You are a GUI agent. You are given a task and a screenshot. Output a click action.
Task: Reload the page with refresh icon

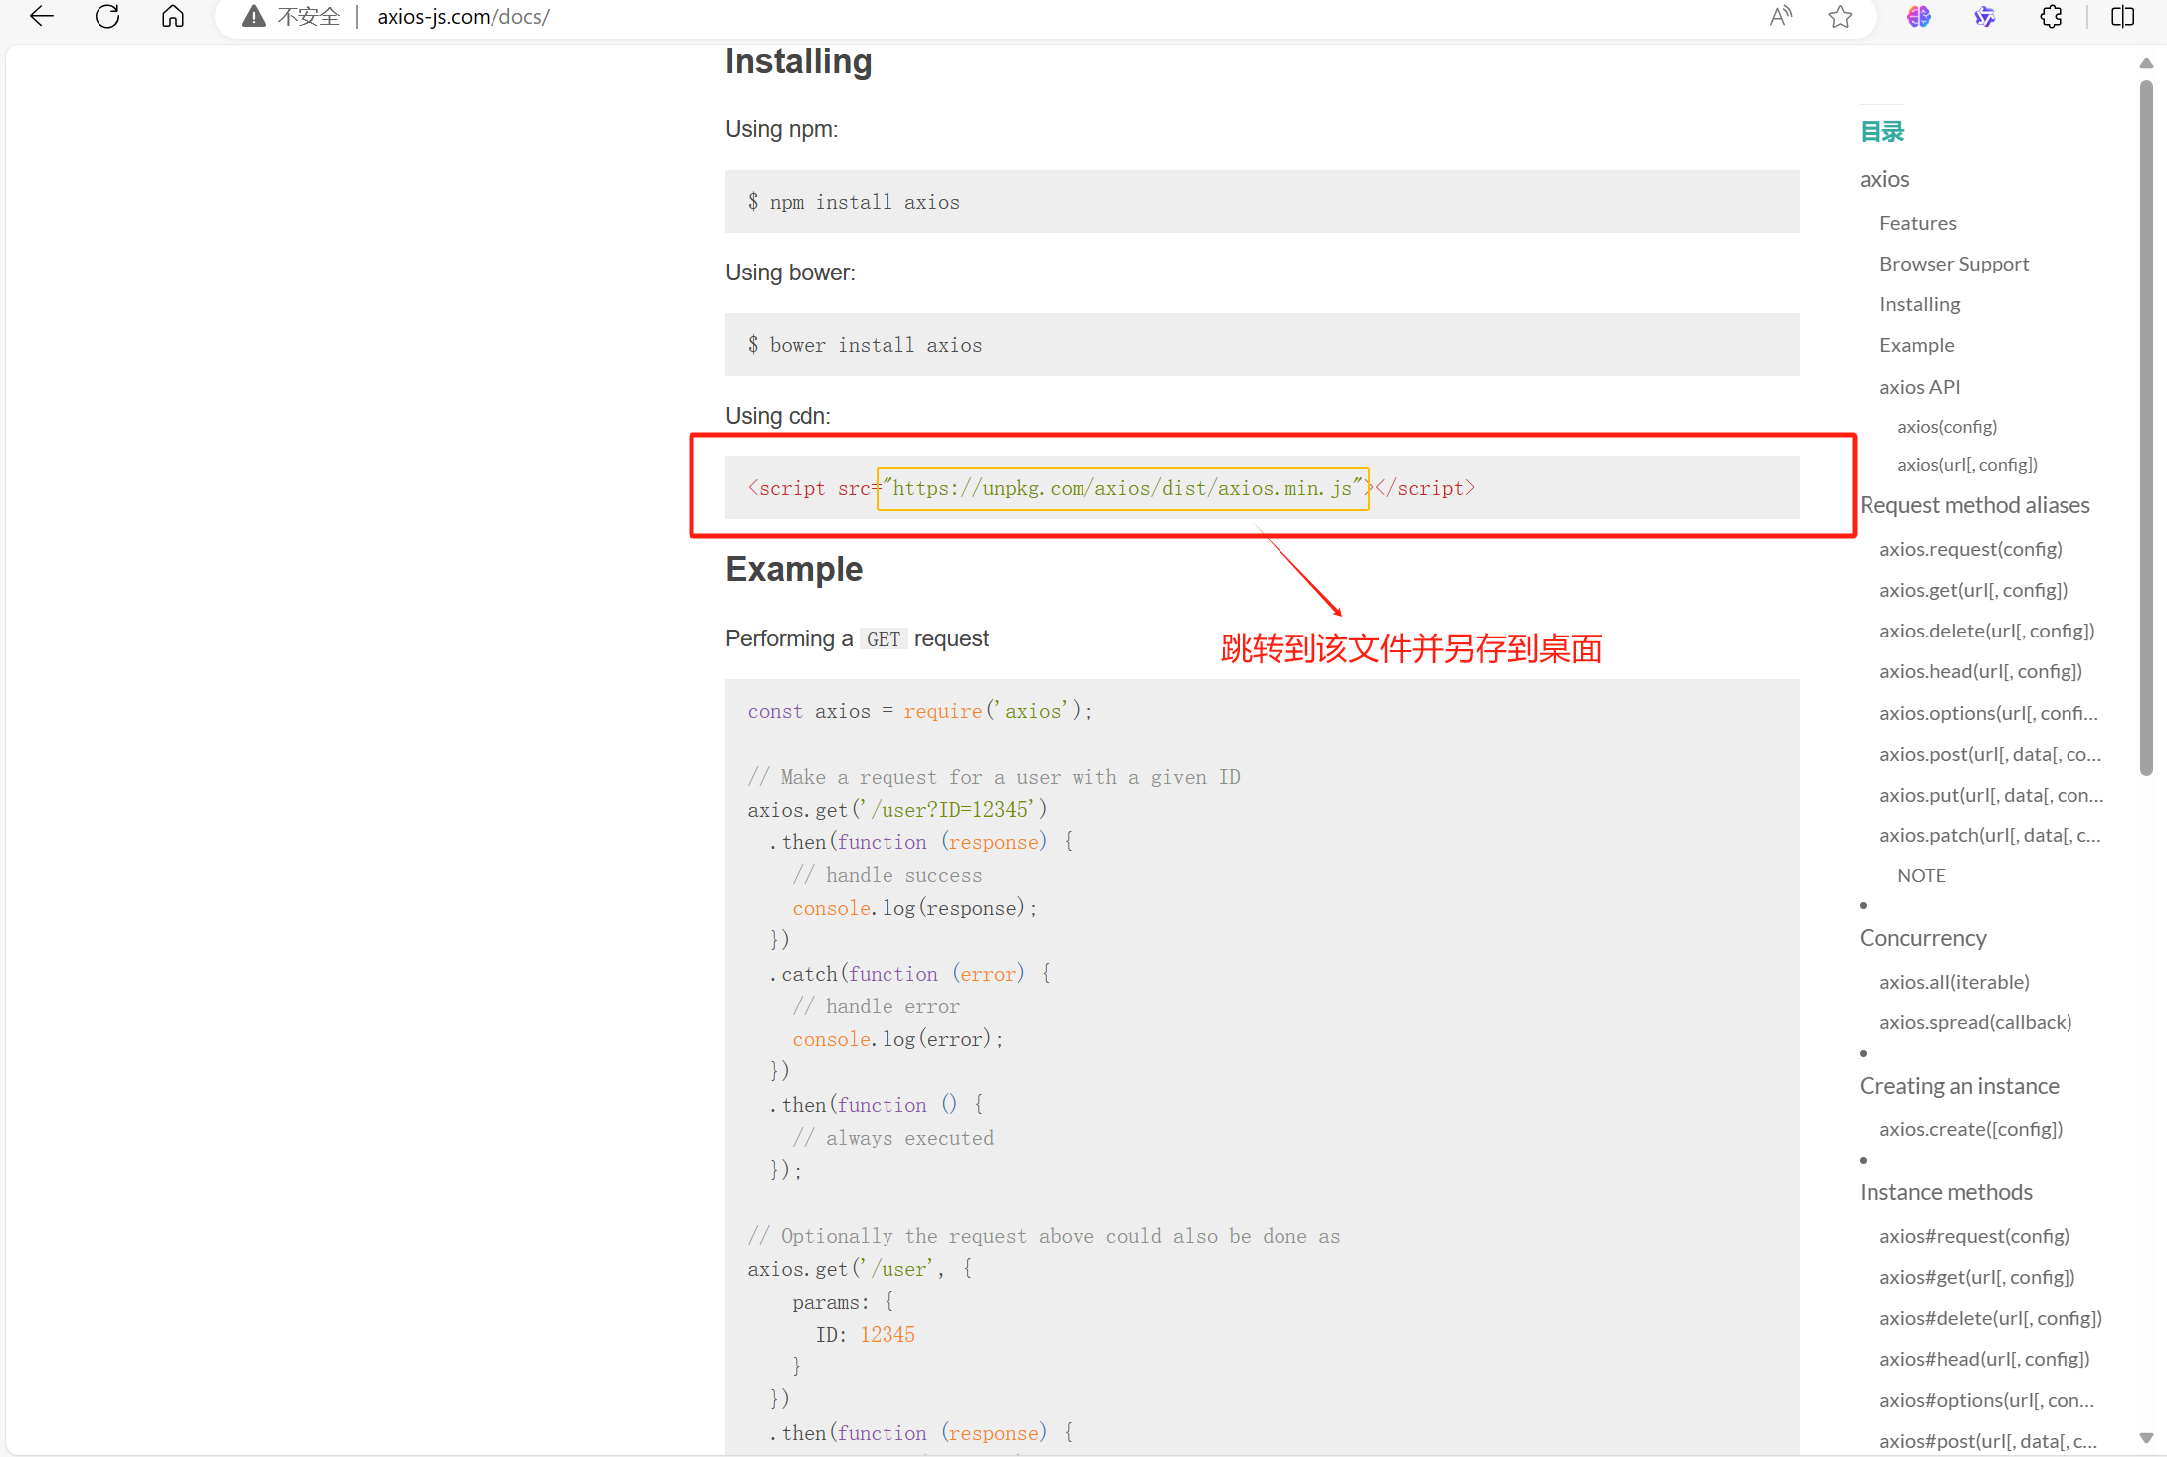[x=107, y=16]
